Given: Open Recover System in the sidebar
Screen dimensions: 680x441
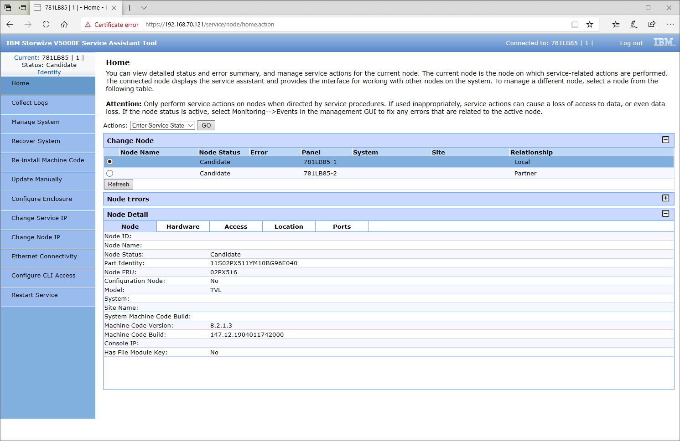Looking at the screenshot, I should point(48,143).
